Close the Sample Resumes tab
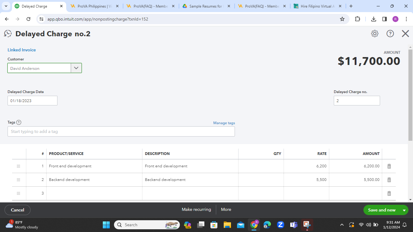 point(229,6)
